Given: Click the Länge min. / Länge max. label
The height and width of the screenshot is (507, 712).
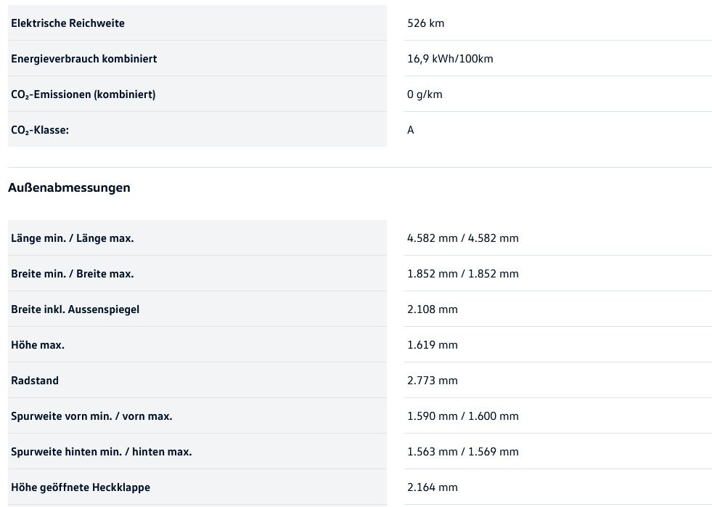Looking at the screenshot, I should click(x=72, y=238).
